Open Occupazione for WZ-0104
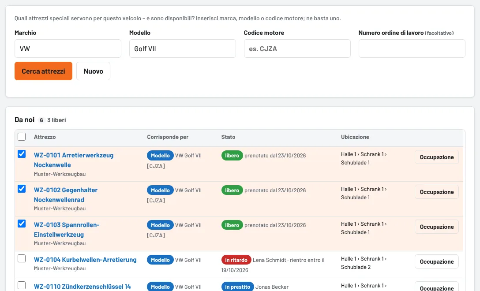This screenshot has width=480, height=291. click(436, 261)
